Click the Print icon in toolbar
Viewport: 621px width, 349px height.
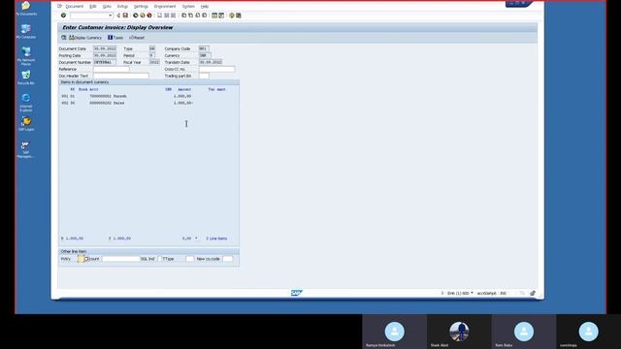[x=159, y=16]
